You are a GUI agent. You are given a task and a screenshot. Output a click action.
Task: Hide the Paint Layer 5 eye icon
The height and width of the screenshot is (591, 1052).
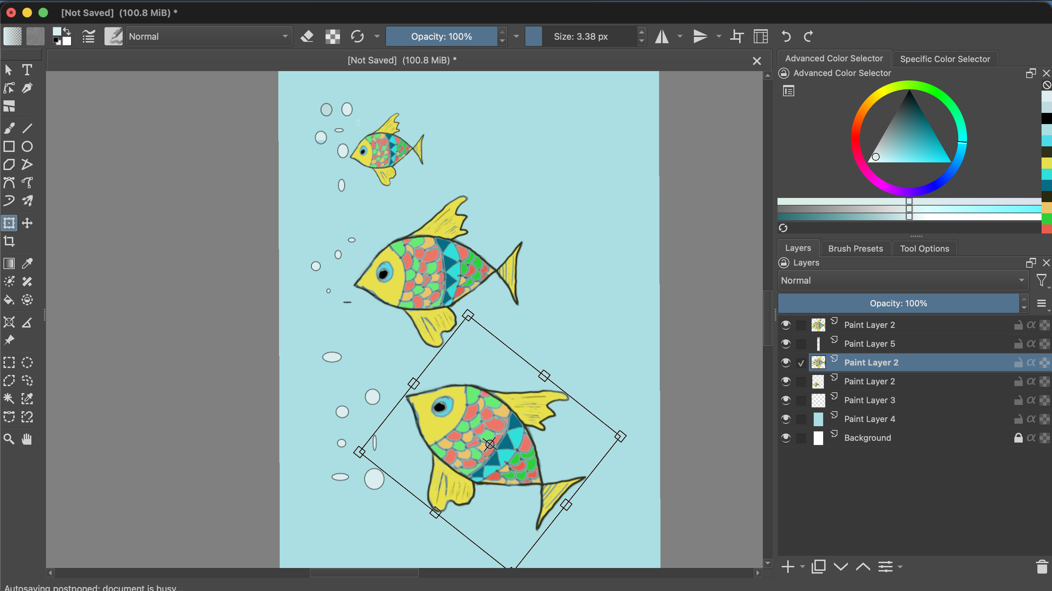pos(785,344)
